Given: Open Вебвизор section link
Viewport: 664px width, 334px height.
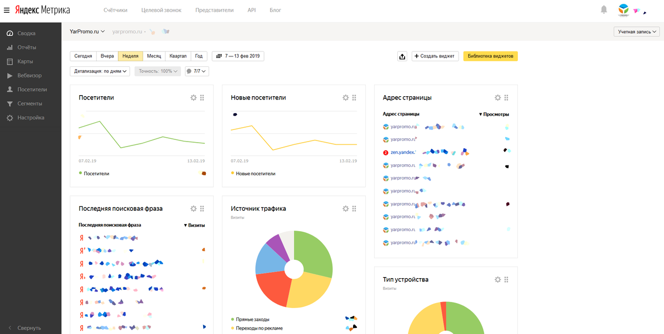Looking at the screenshot, I should (x=29, y=75).
